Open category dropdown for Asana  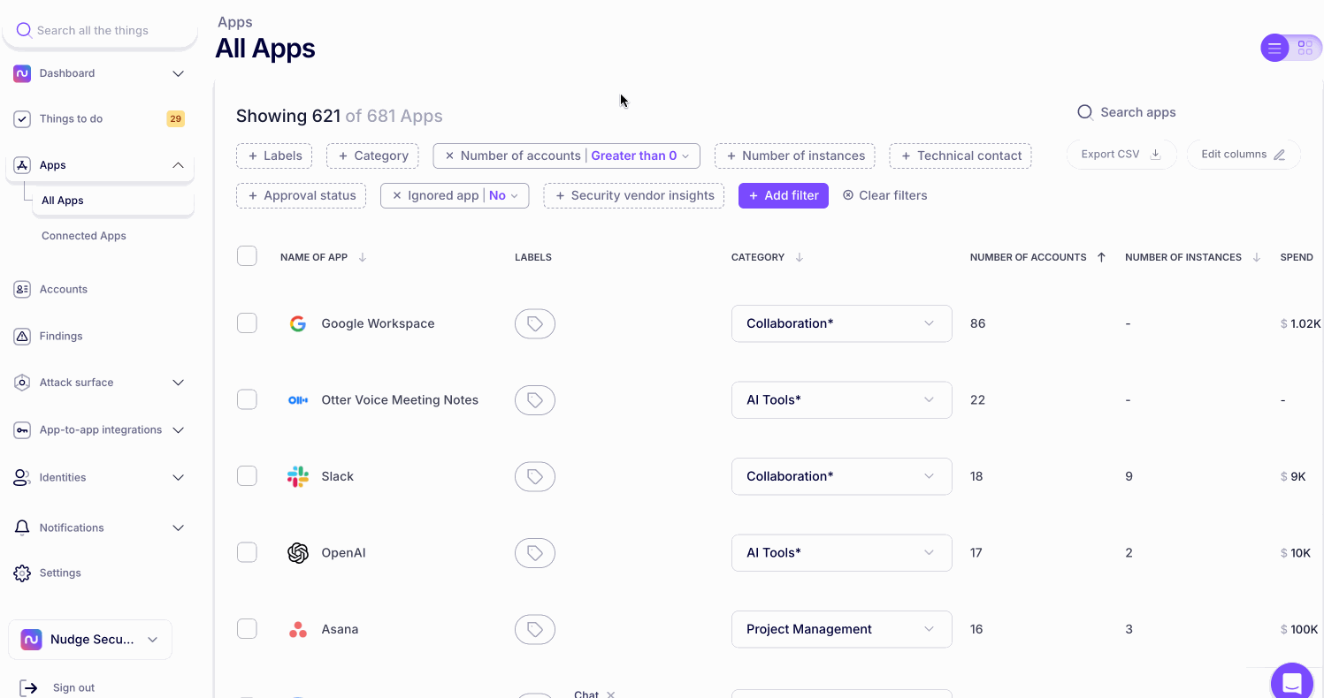coord(841,629)
